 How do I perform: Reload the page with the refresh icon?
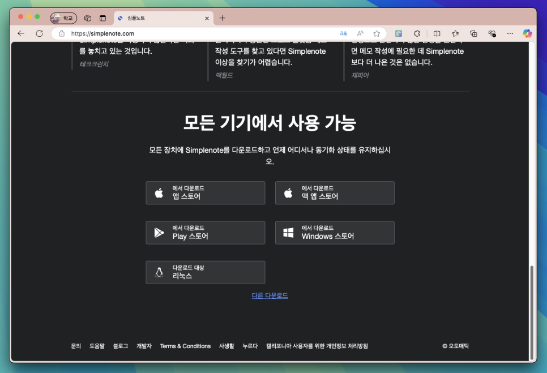click(x=40, y=33)
